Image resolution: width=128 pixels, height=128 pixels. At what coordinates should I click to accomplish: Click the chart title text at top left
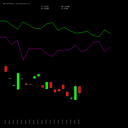(16, 4)
